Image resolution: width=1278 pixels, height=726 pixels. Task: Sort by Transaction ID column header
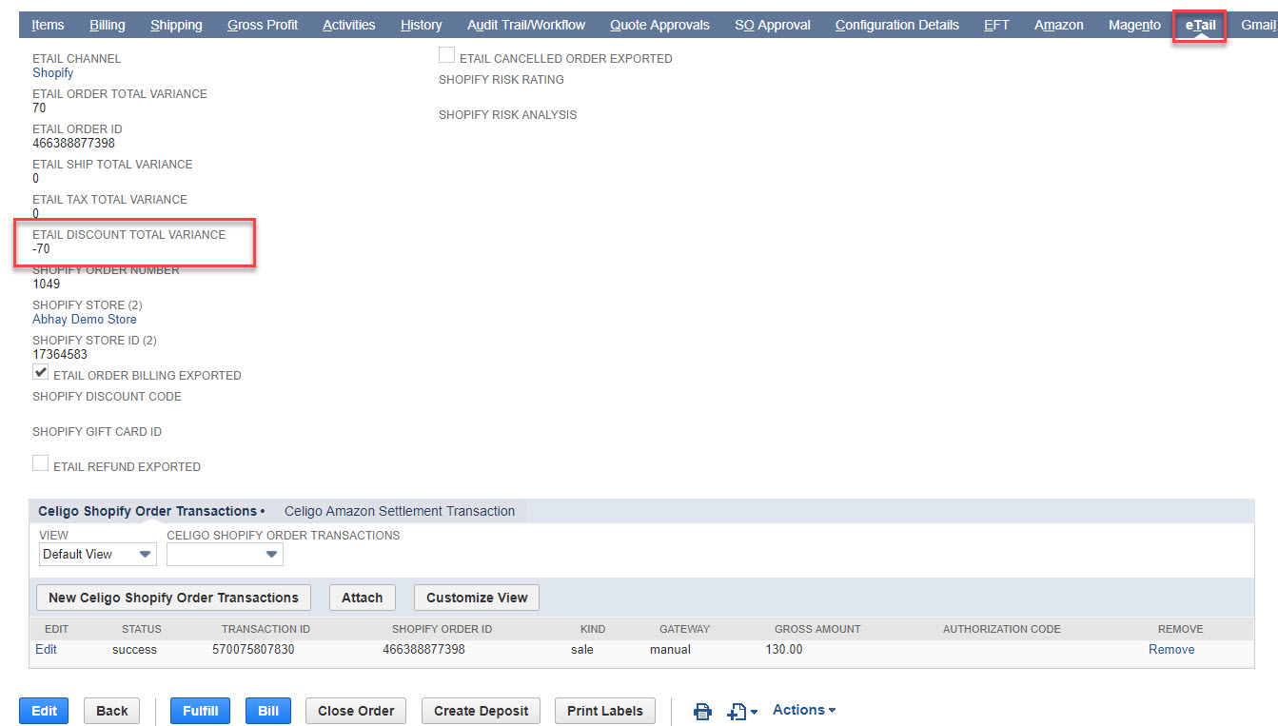pyautogui.click(x=265, y=629)
